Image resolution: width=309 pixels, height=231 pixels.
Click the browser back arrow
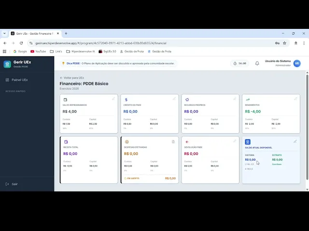(5, 43)
